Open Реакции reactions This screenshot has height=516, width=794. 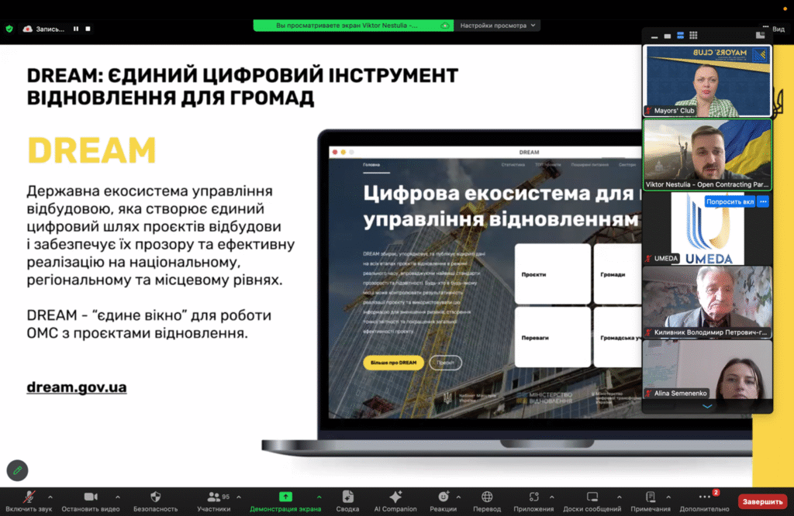pyautogui.click(x=443, y=501)
